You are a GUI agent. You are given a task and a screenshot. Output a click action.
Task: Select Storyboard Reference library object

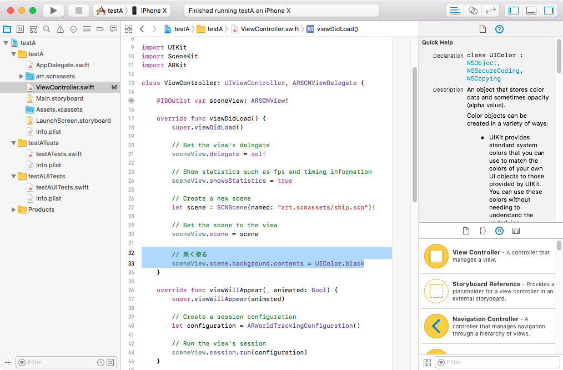click(489, 291)
